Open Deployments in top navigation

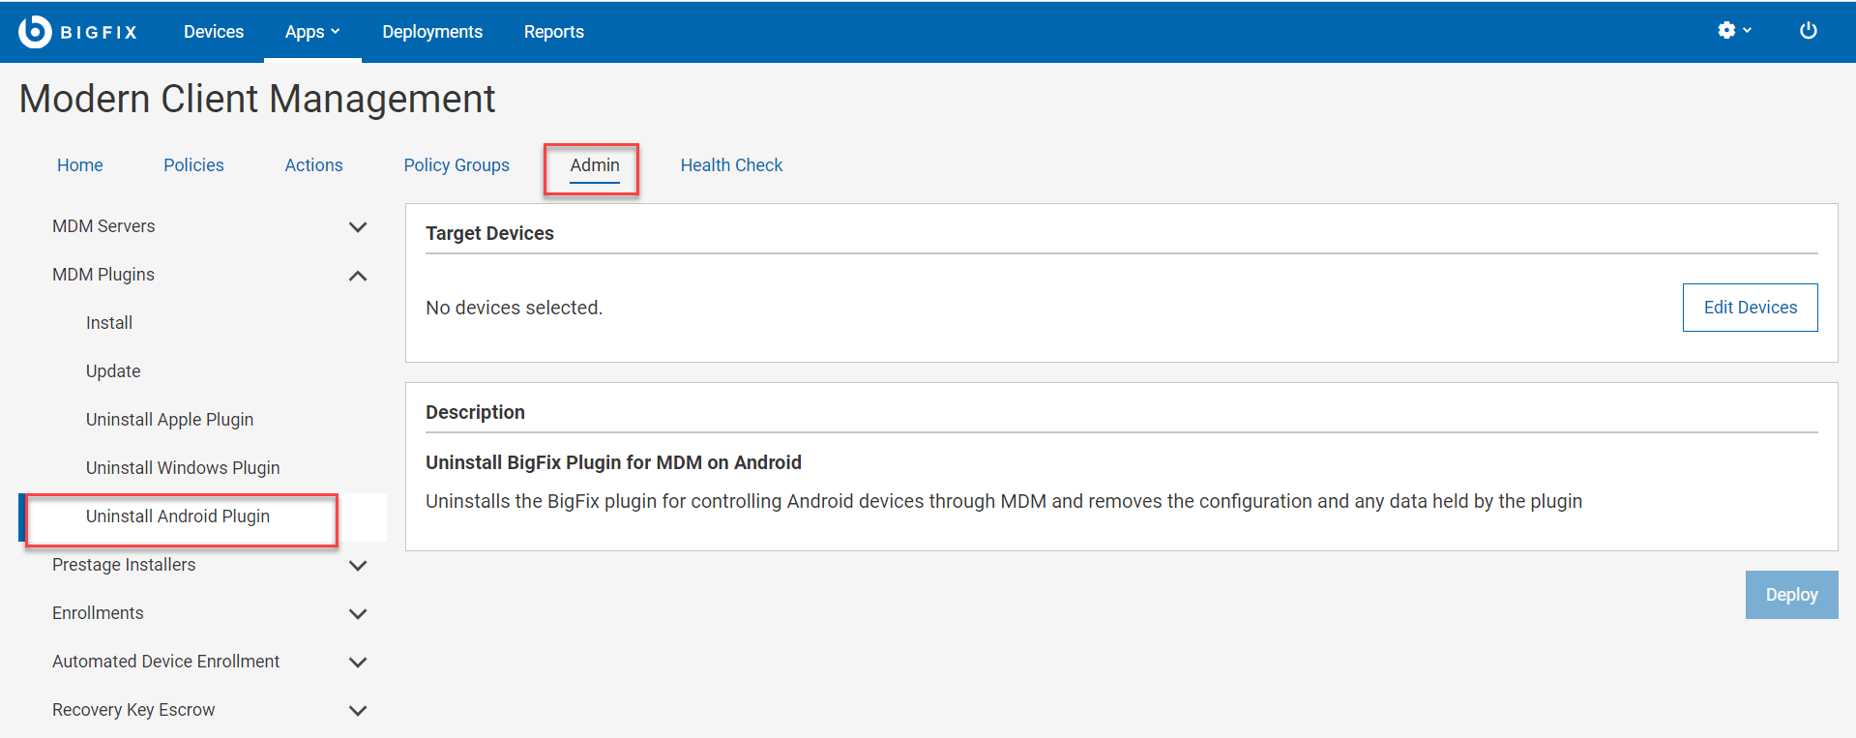point(432,32)
